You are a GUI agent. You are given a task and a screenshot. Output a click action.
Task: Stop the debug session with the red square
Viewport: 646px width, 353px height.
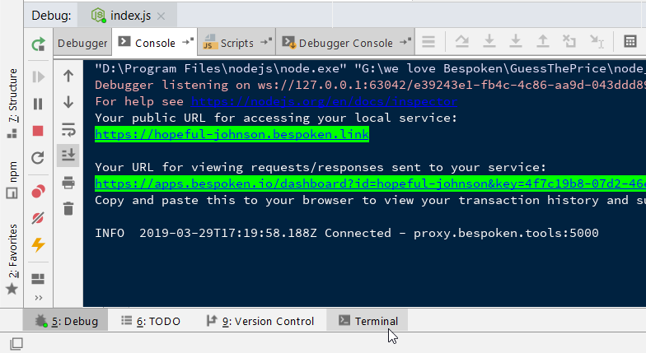(x=38, y=131)
